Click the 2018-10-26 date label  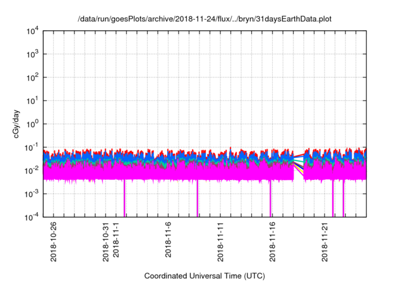[53, 242]
